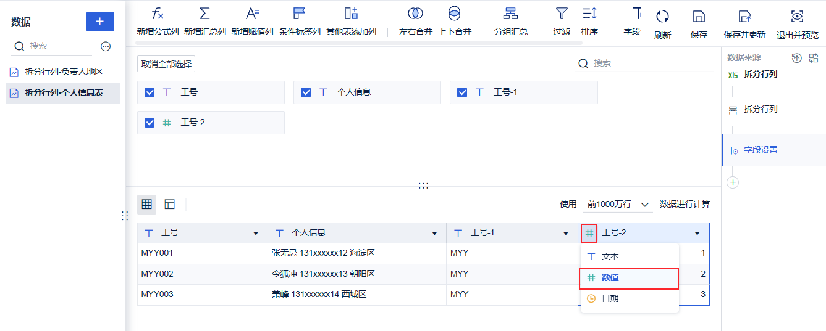The width and height of the screenshot is (826, 331).
Task: Uncheck the 工号 field checkbox
Action: [x=150, y=92]
